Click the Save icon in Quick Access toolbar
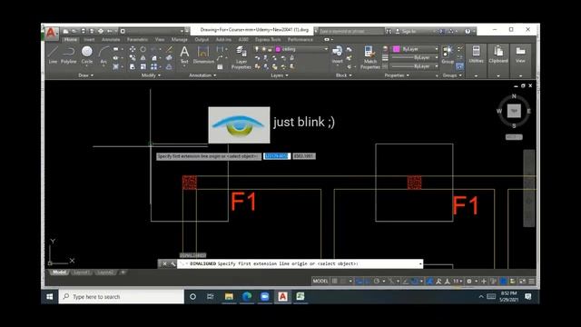 coord(84,31)
